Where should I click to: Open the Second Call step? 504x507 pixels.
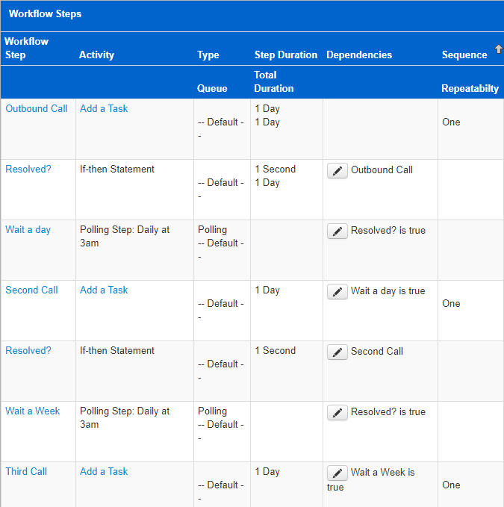click(x=31, y=290)
